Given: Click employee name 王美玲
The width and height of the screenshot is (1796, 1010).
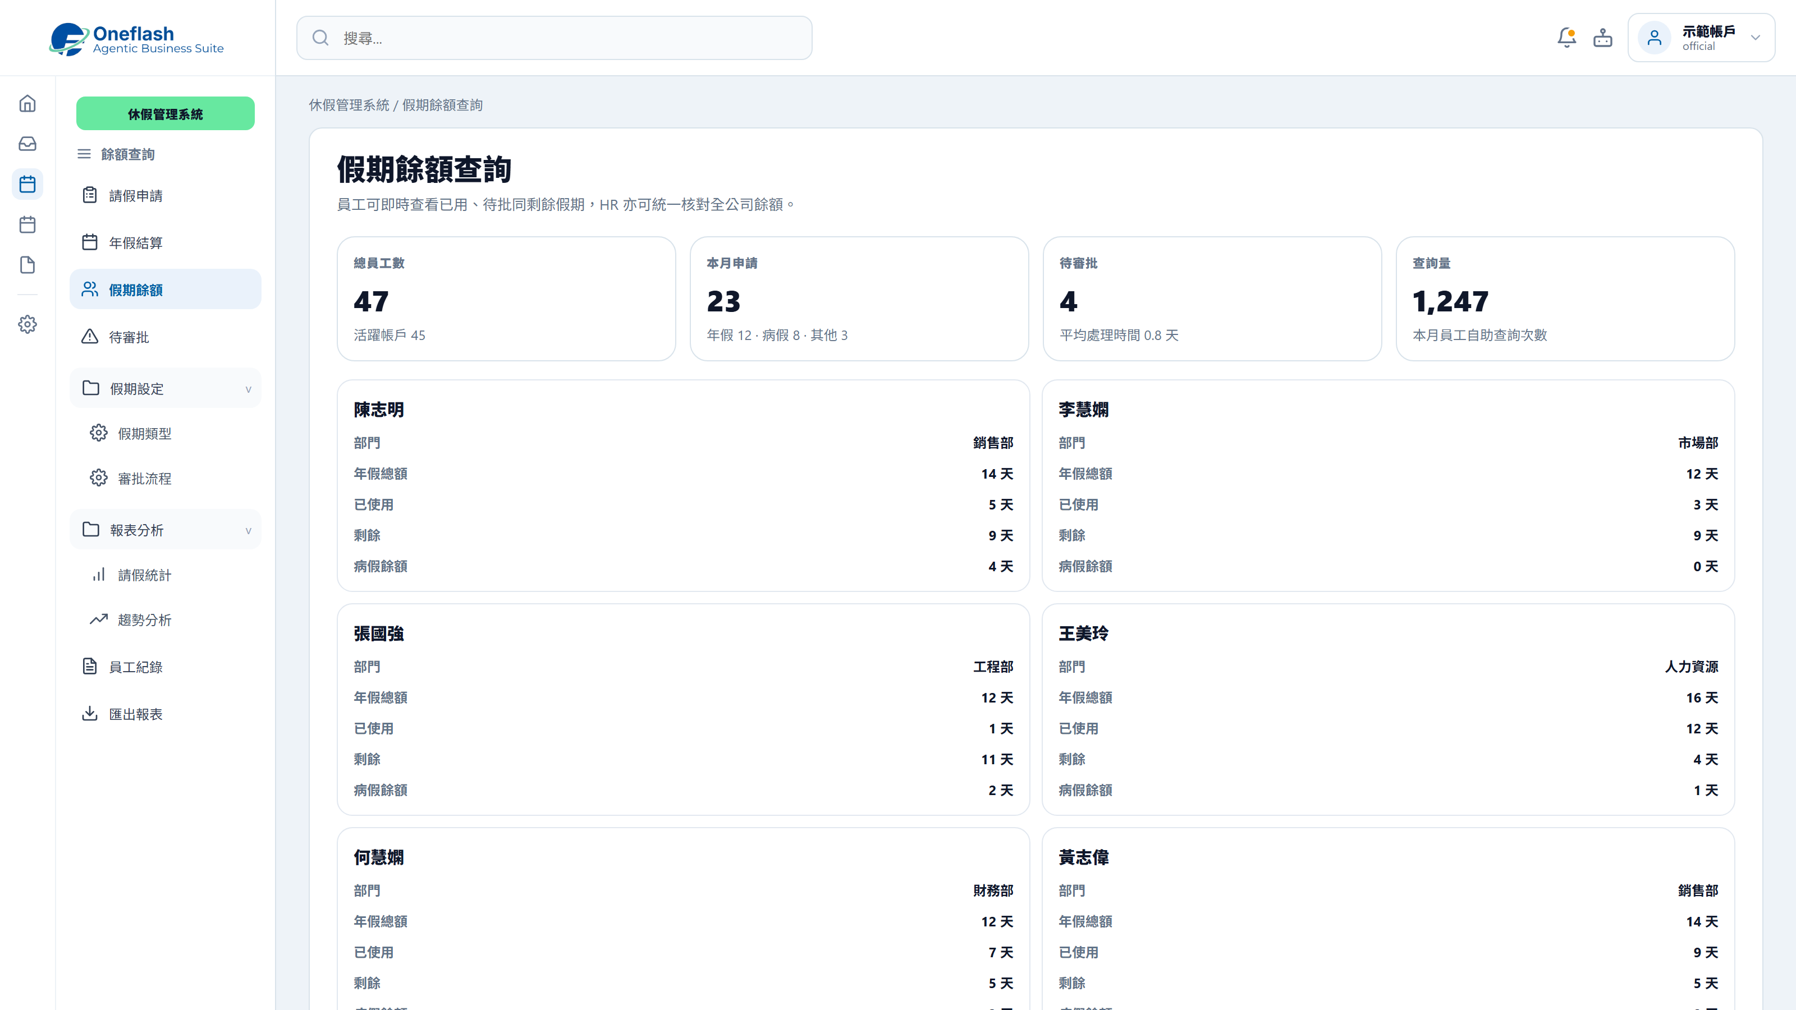Looking at the screenshot, I should tap(1083, 633).
